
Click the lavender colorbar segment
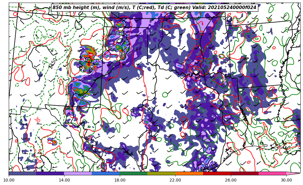click(78, 173)
